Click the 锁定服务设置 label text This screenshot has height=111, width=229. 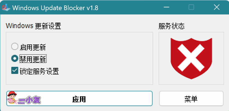[39, 71]
